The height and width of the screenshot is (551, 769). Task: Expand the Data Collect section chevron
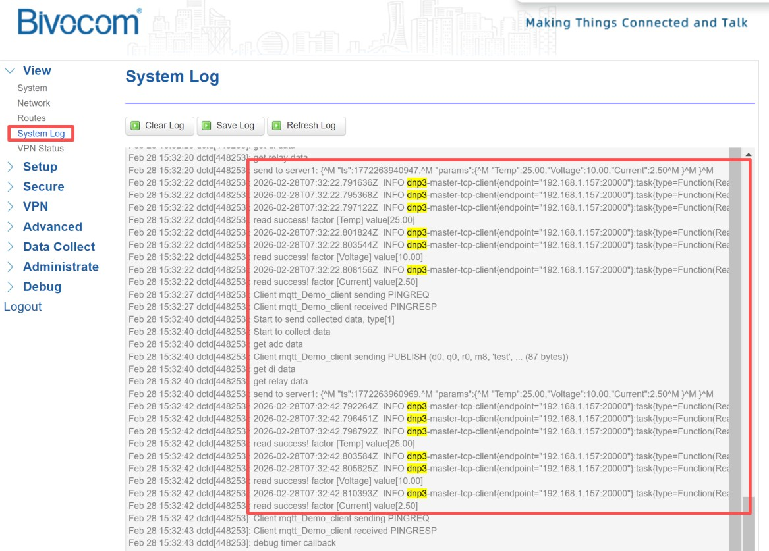(10, 247)
